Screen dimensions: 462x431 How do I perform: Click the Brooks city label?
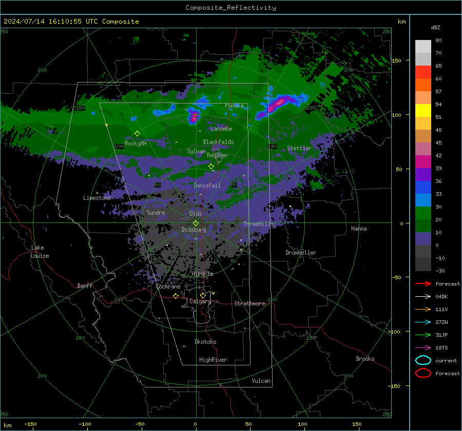(365, 359)
